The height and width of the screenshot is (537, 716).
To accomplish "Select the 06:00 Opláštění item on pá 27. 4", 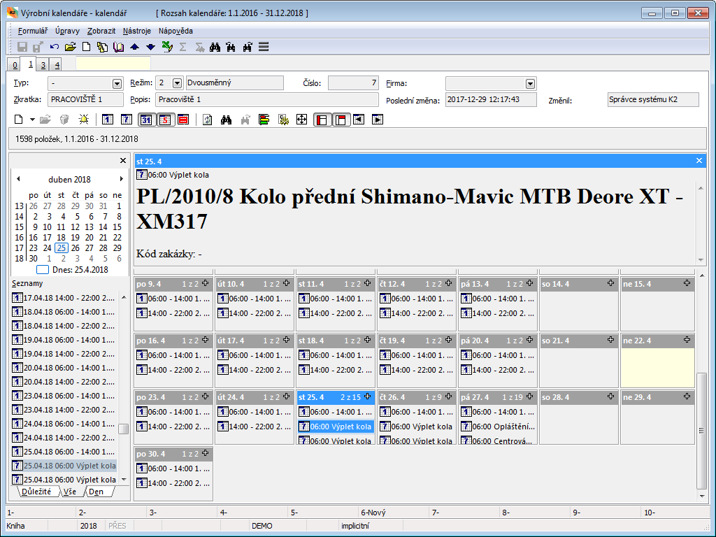I will (498, 427).
